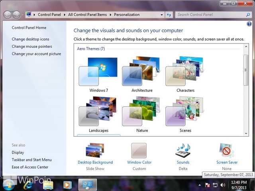This screenshot has height=191, width=255.
Task: Show hidden tray icons arrow
Action: [200, 185]
